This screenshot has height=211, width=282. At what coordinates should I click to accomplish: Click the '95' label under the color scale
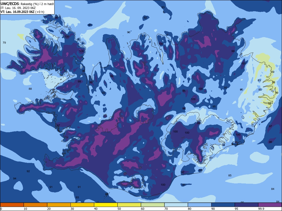tap(237, 209)
